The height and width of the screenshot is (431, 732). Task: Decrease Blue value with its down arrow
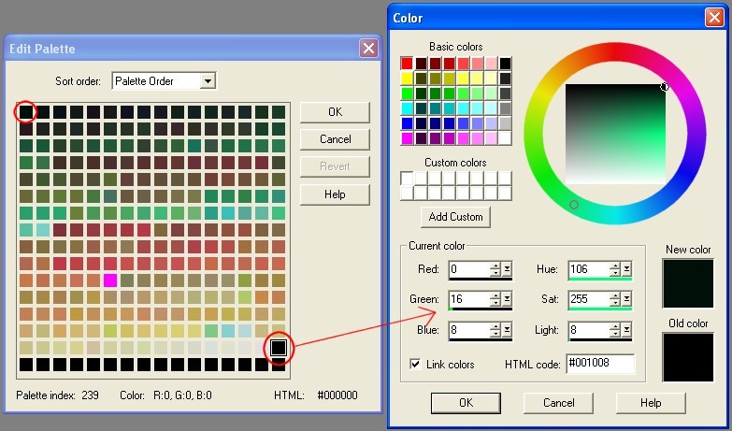click(x=495, y=334)
